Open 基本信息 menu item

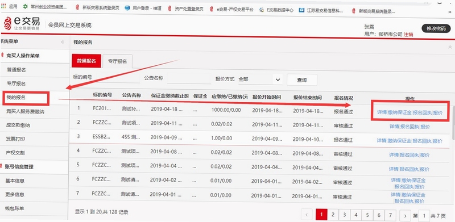[x=15, y=181]
